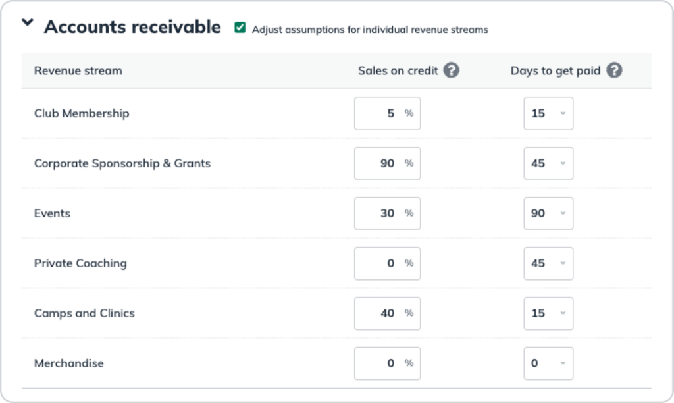Image resolution: width=674 pixels, height=403 pixels.
Task: Change Events days to get paid dropdown
Action: pos(548,213)
